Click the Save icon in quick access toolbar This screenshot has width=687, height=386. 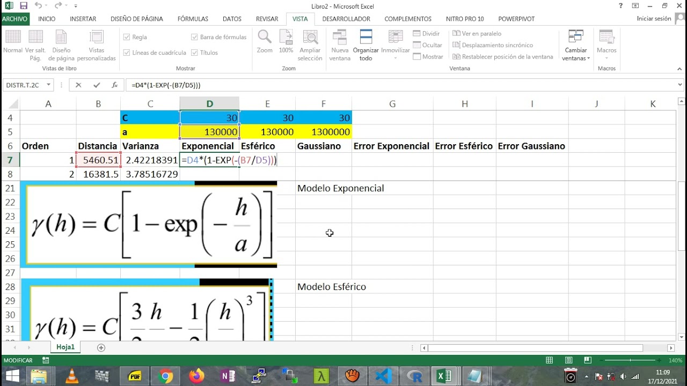coord(24,6)
